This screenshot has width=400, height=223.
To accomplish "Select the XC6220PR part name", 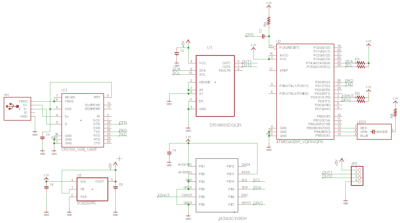I will pos(86,203).
